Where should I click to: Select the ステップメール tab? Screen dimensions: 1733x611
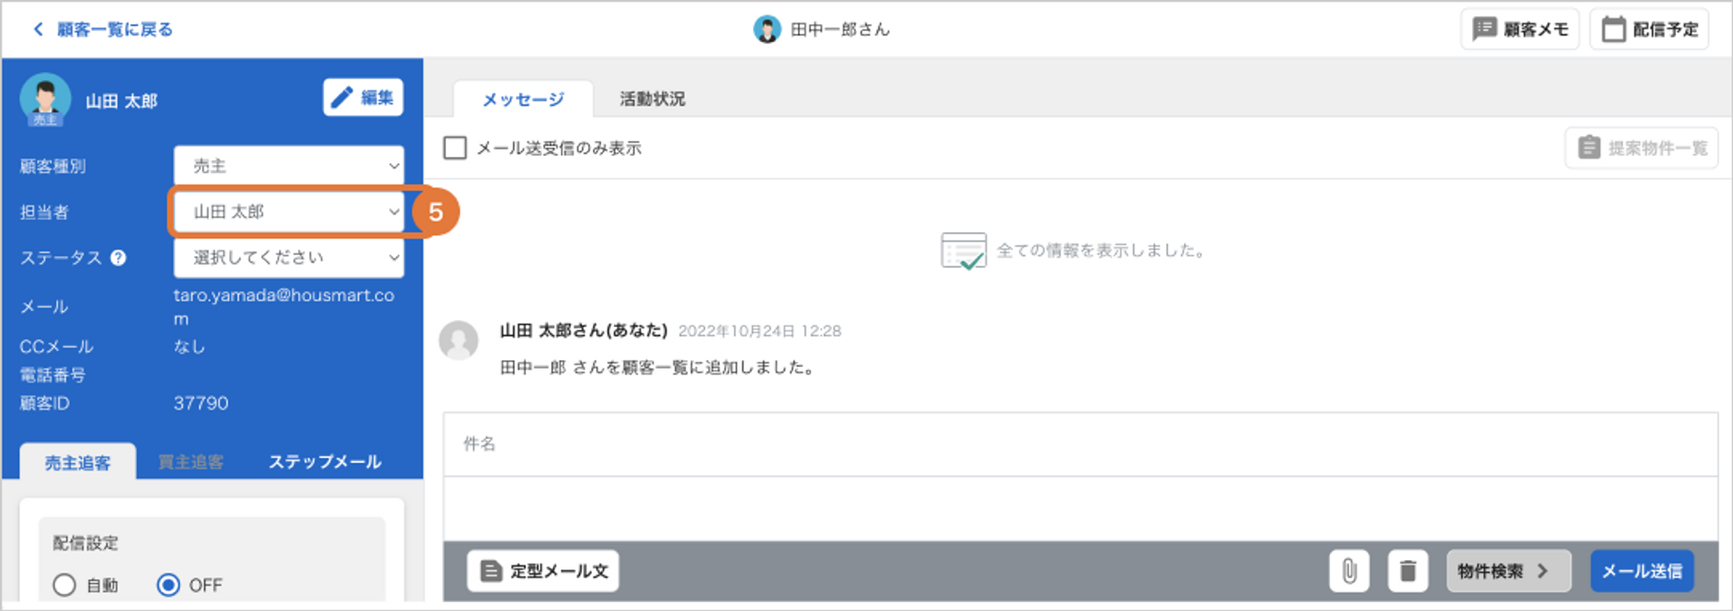point(325,462)
